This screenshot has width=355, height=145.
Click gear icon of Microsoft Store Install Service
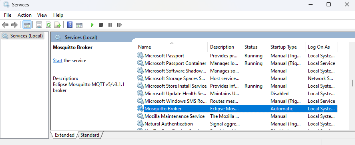140,86
